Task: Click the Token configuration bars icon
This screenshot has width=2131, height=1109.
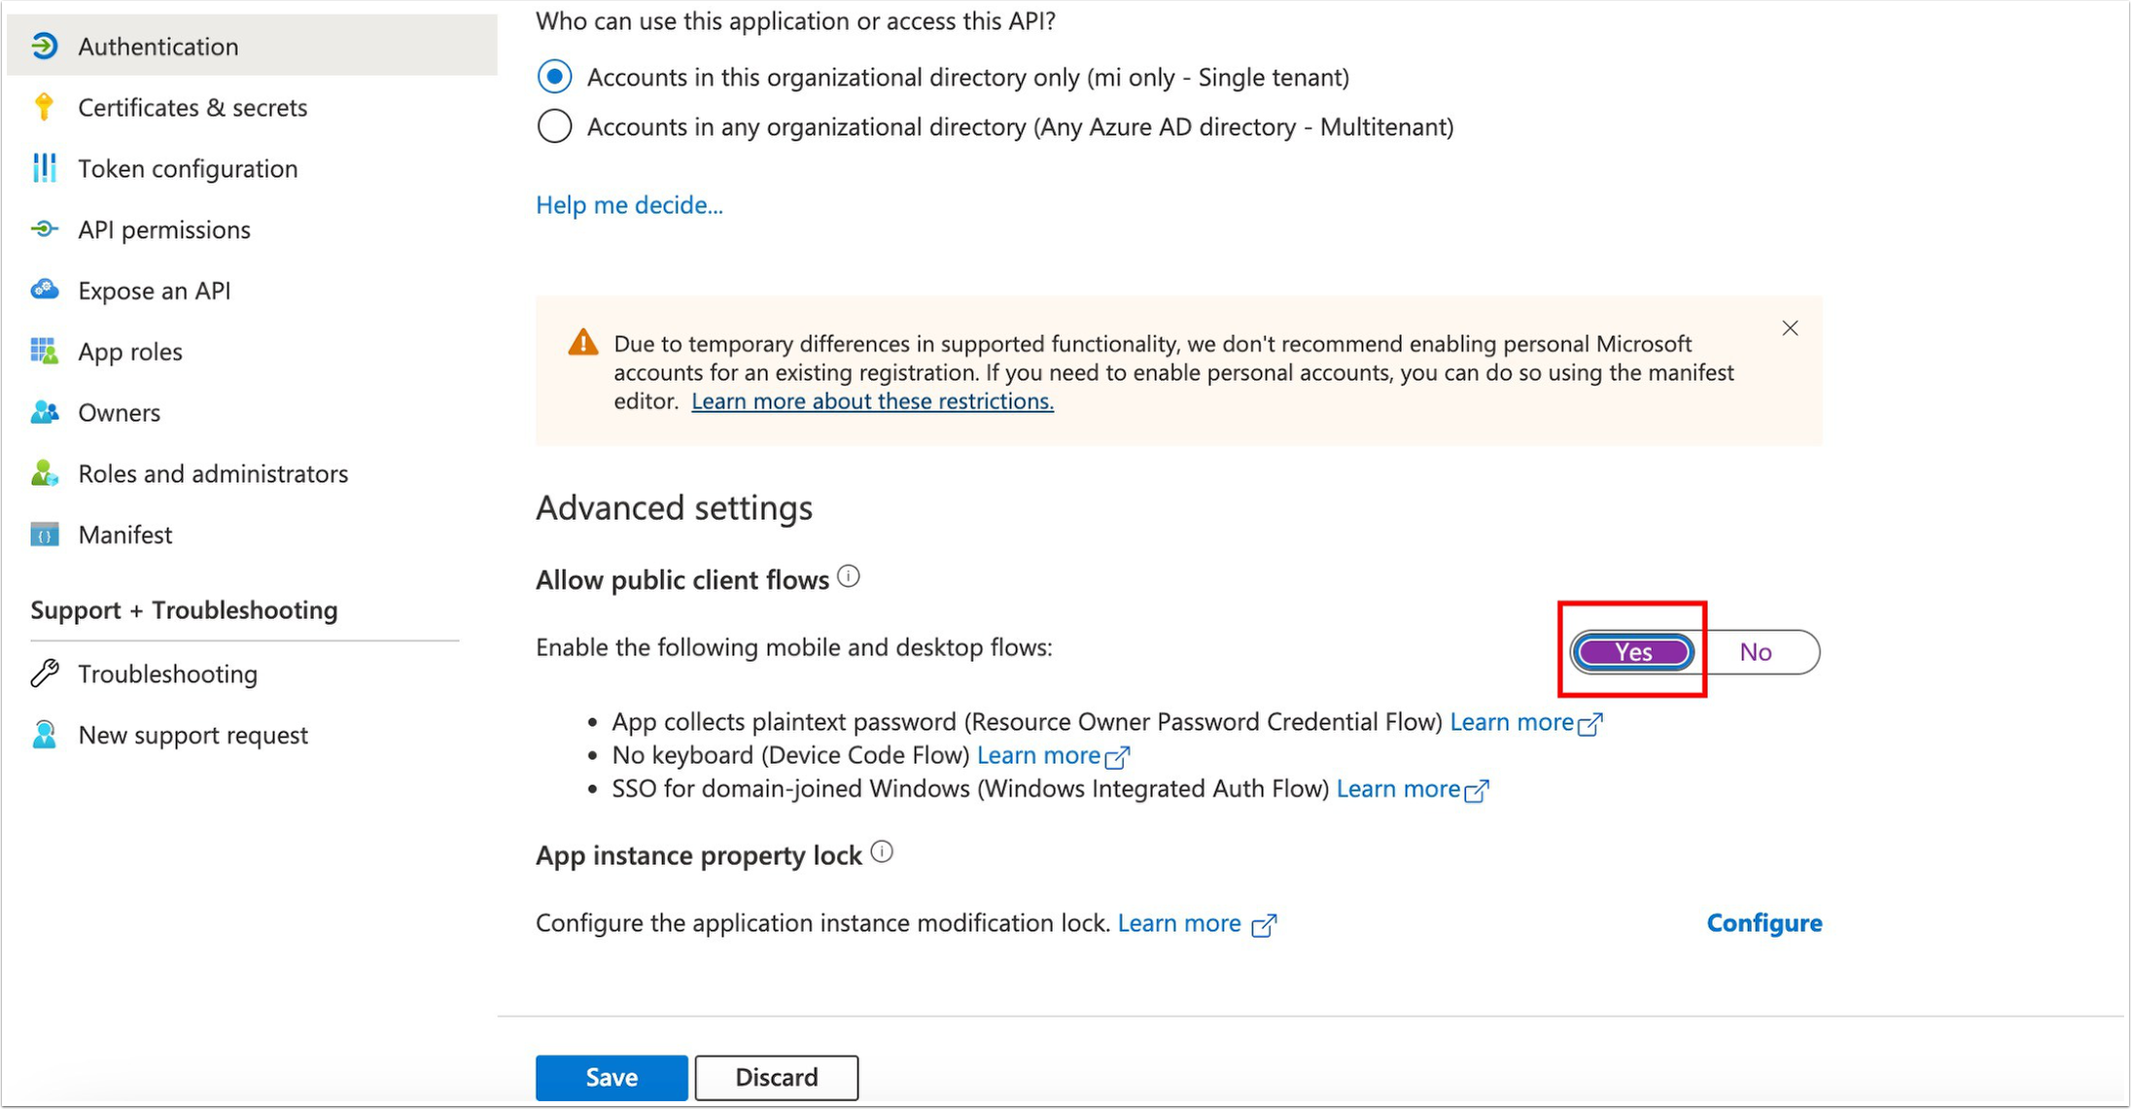Action: (44, 168)
